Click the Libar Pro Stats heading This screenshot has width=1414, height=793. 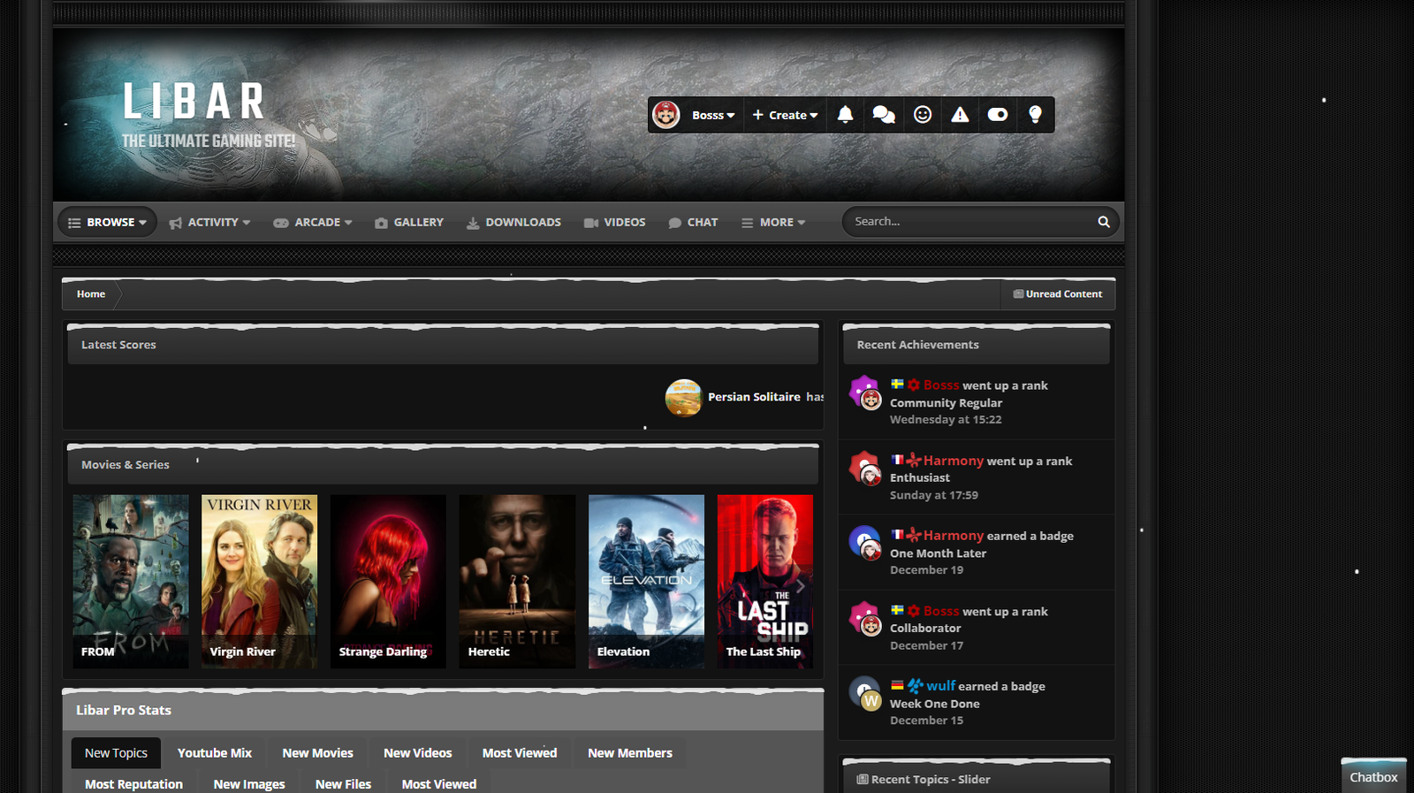click(x=124, y=711)
